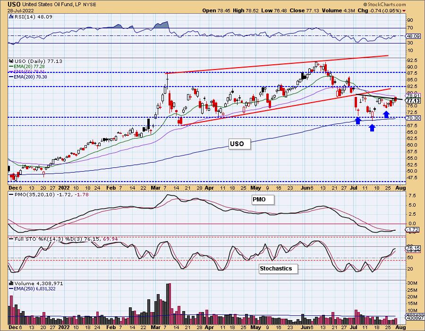
Task: Click 'Jun 6' on the date axis below price panel
Action: tap(307, 188)
